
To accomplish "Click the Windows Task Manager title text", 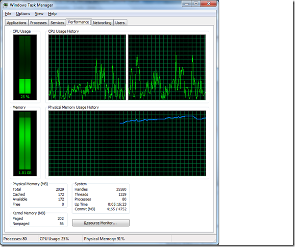I will coord(32,5).
